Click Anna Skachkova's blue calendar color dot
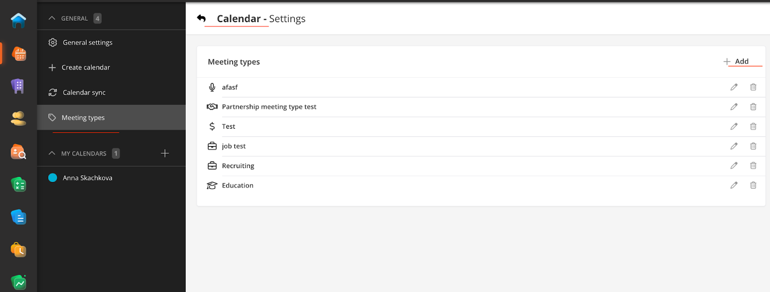 [53, 178]
